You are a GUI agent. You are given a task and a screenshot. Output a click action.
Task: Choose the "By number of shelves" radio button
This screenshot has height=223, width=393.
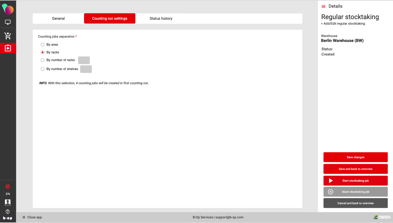[x=43, y=69]
